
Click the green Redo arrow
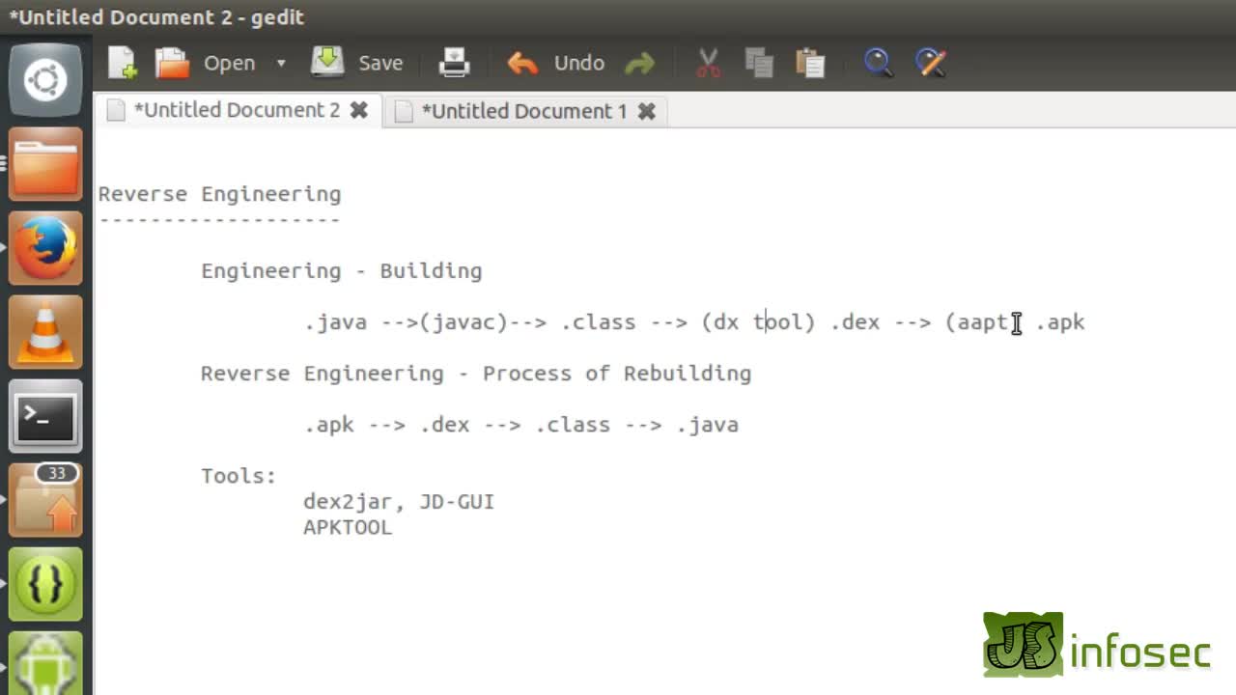(x=639, y=64)
